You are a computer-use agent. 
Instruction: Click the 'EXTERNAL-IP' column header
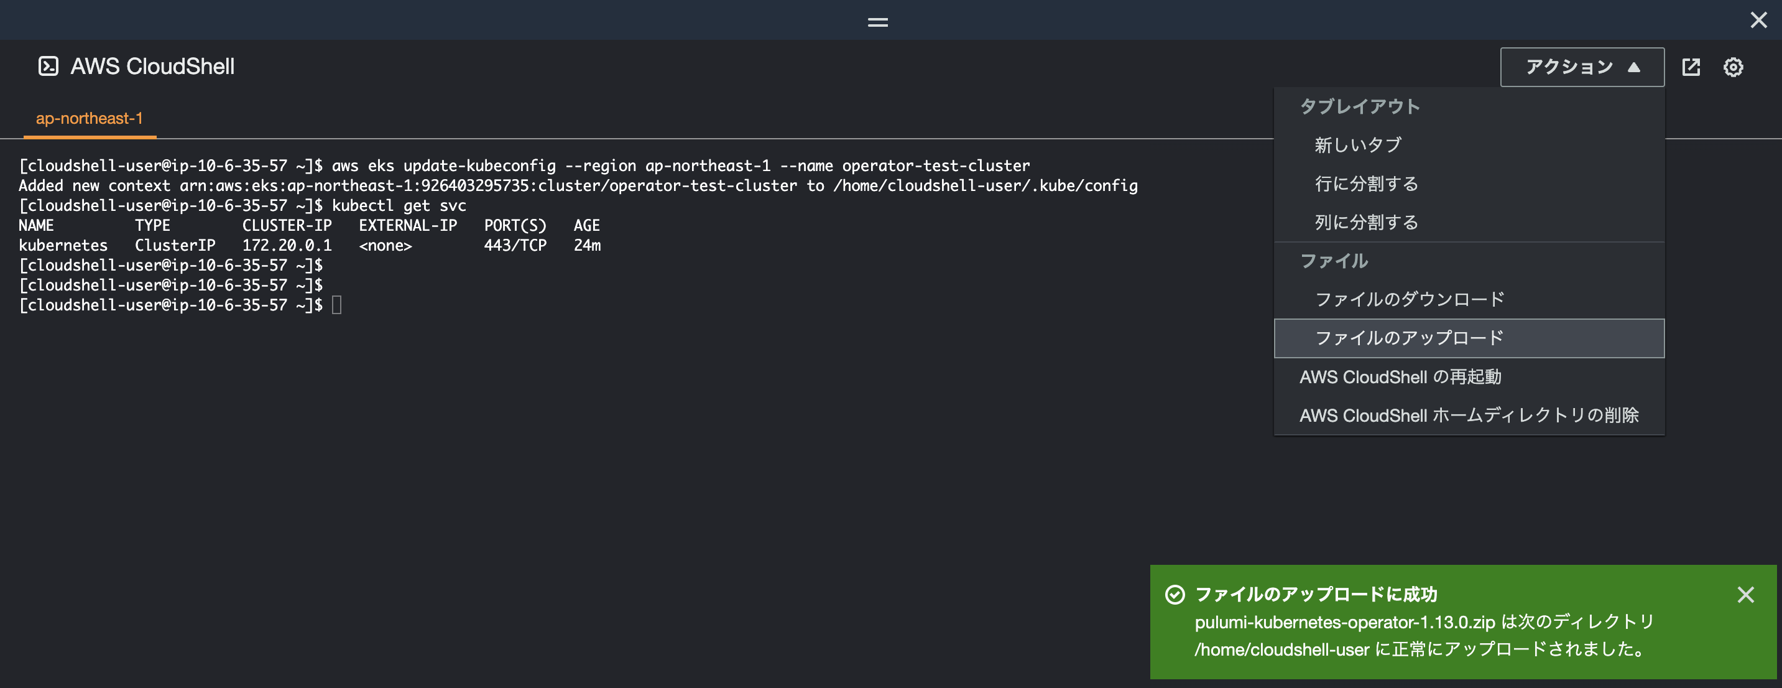[407, 226]
